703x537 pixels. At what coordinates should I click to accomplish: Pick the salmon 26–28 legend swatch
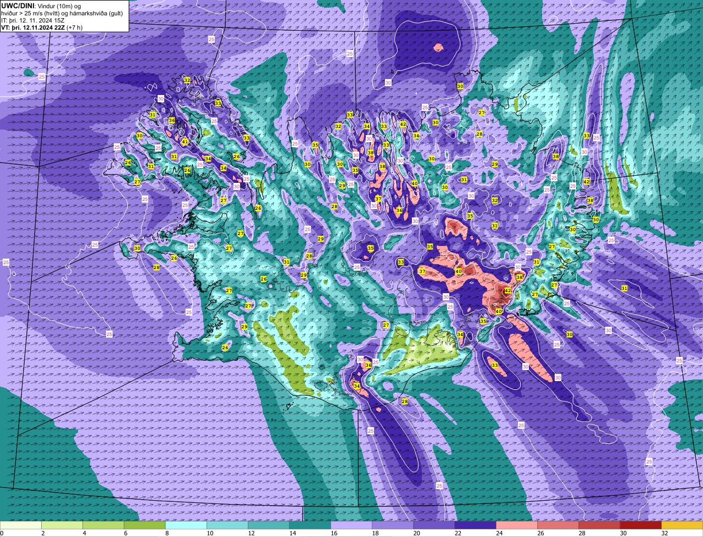tap(559, 525)
